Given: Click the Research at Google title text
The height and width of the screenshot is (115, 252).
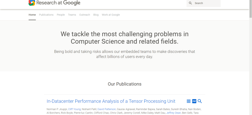Looking at the screenshot, I should pyautogui.click(x=58, y=3).
